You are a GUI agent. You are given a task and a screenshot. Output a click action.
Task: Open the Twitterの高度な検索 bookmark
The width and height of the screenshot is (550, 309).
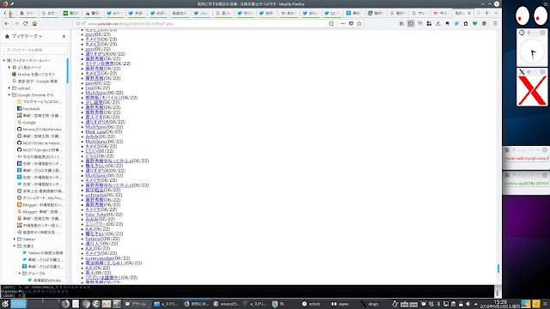43,252
